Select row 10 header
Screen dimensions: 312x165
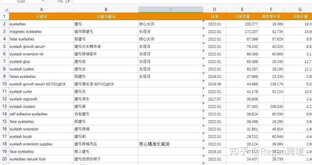pos(4,84)
